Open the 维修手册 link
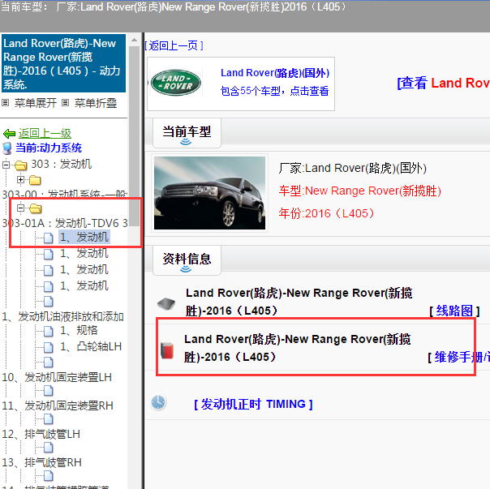The width and height of the screenshot is (490, 489). 462,357
